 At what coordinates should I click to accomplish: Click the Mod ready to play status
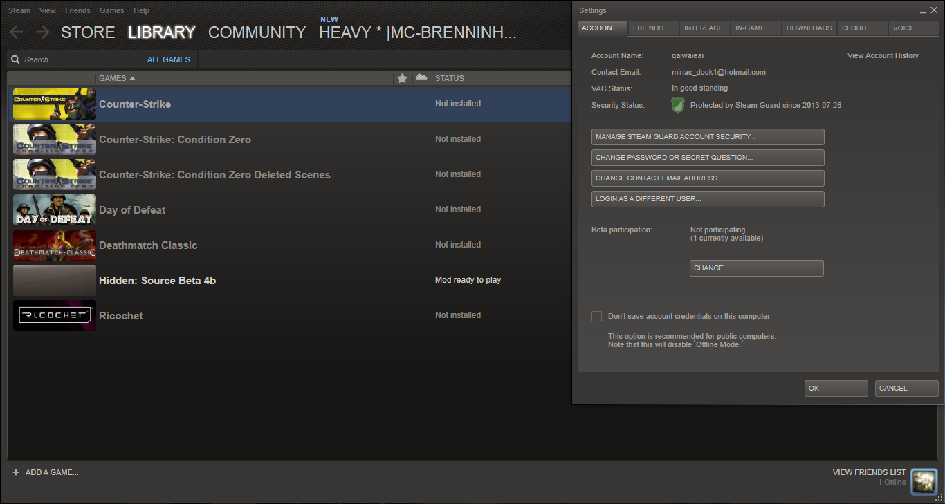pyautogui.click(x=468, y=280)
